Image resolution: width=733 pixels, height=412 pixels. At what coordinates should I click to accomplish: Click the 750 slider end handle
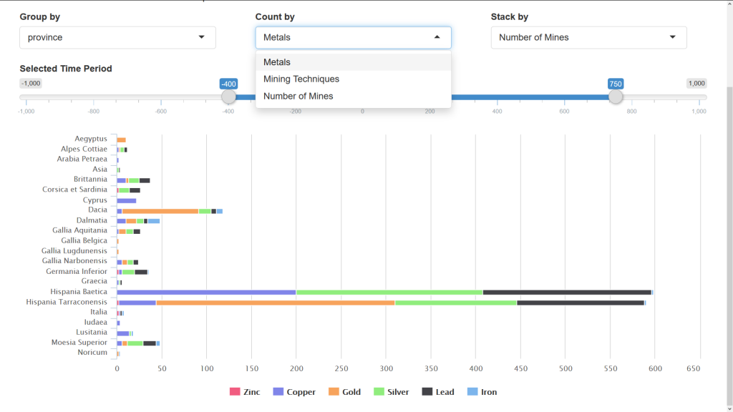(x=616, y=97)
